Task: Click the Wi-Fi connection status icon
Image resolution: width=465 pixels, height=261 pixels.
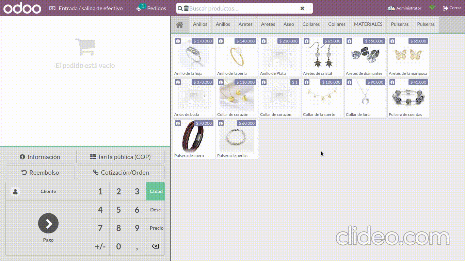Action: click(432, 8)
